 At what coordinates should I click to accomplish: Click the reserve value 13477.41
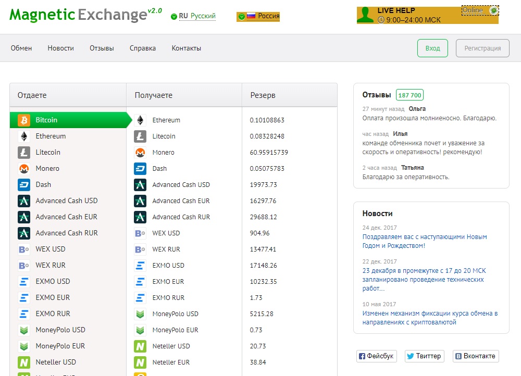(263, 249)
